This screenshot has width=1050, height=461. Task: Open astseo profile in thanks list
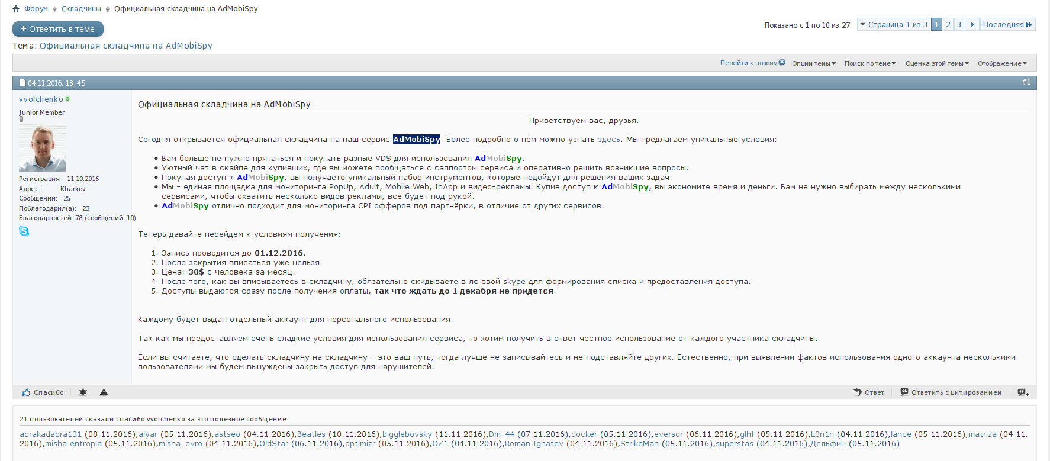(227, 434)
